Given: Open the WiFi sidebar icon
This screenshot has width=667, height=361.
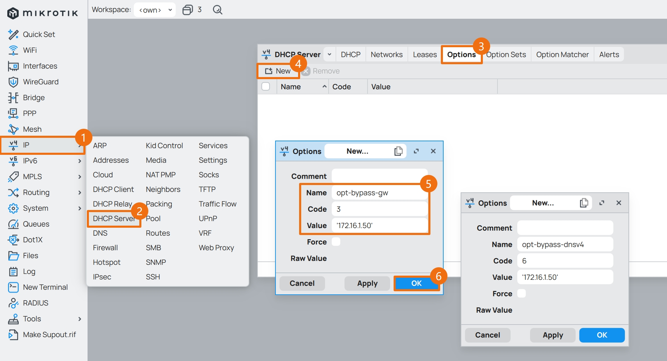Looking at the screenshot, I should coord(13,50).
